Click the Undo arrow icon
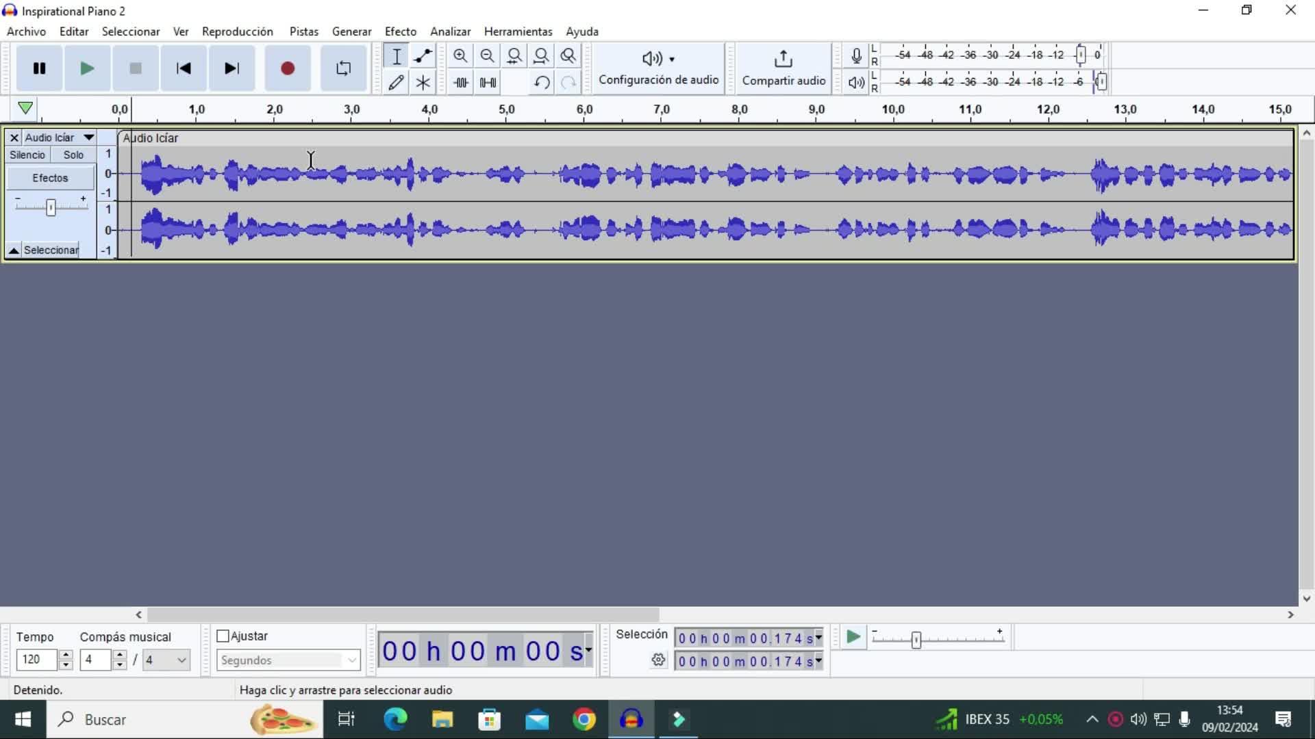The width and height of the screenshot is (1315, 739). 542,83
